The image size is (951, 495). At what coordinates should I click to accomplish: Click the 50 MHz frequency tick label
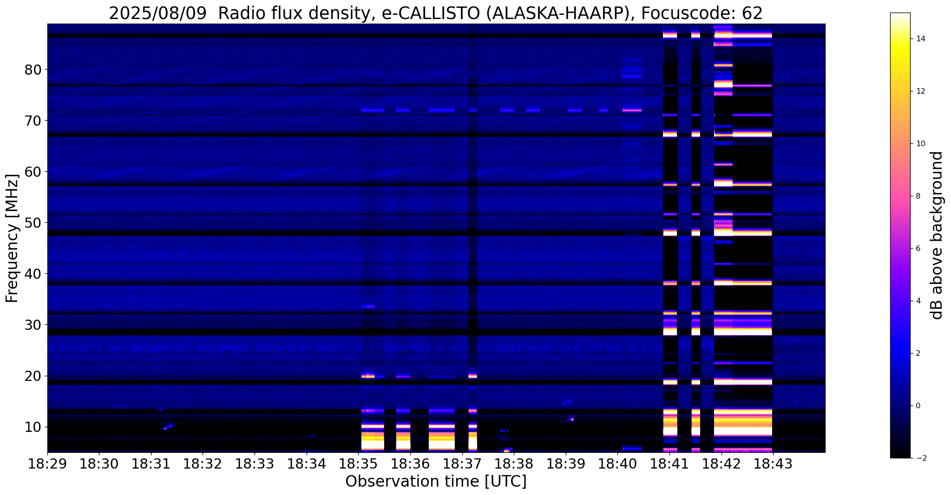33,223
